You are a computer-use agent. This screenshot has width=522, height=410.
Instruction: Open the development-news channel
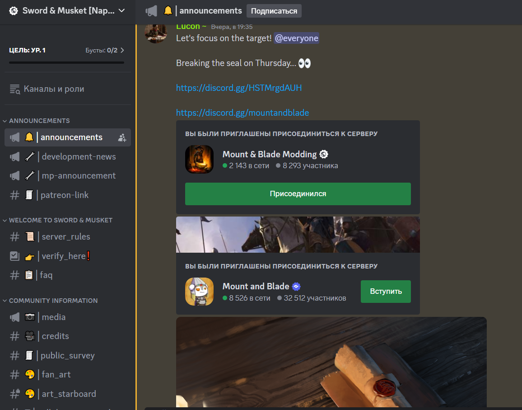(68, 157)
